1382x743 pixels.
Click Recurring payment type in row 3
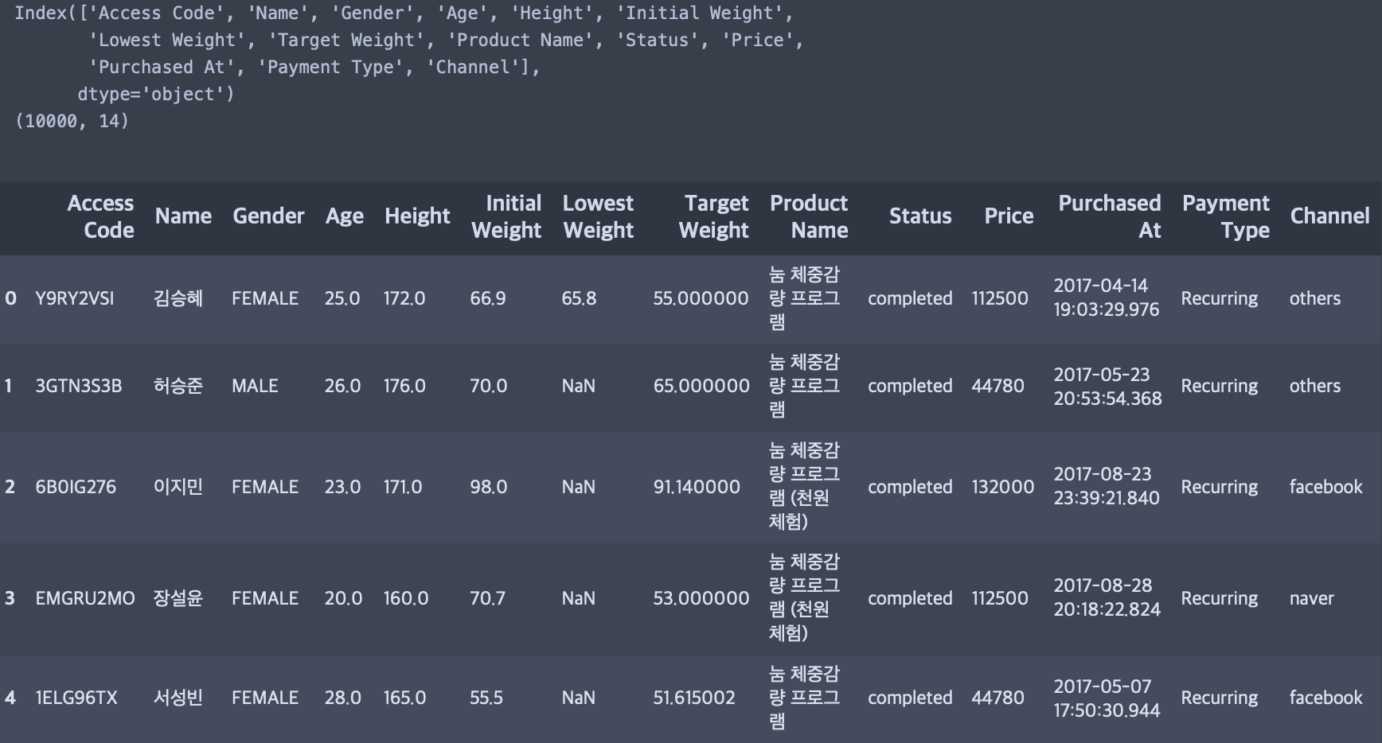[x=1220, y=598]
